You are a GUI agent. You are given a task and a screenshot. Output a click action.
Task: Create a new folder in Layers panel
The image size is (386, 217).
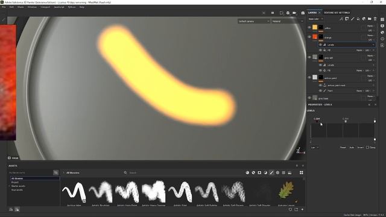[370, 19]
